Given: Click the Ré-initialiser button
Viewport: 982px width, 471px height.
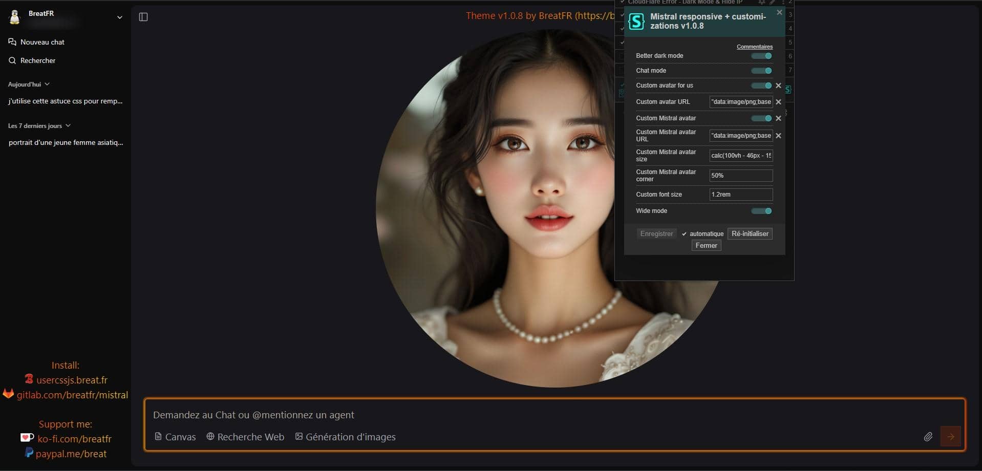Looking at the screenshot, I should [x=750, y=233].
